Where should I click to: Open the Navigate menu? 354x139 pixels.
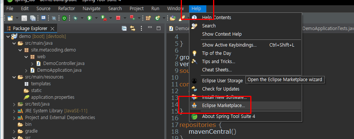91,9
